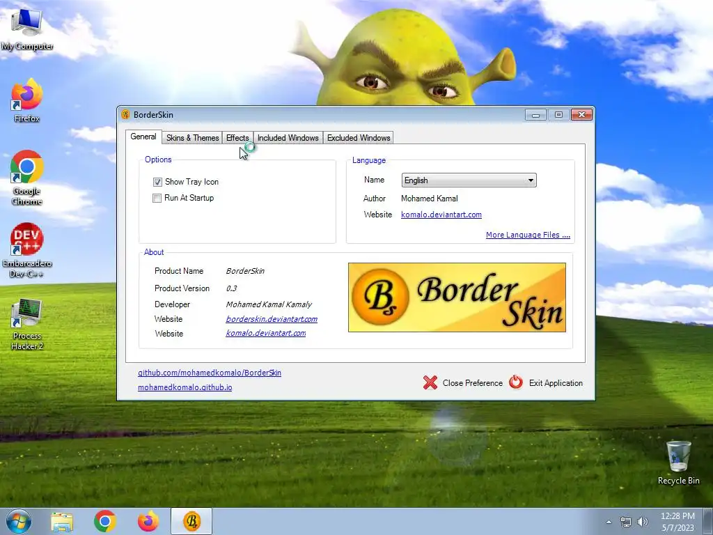Click the taskbar clock showing 12:28 PM
Image resolution: width=713 pixels, height=535 pixels.
click(677, 522)
